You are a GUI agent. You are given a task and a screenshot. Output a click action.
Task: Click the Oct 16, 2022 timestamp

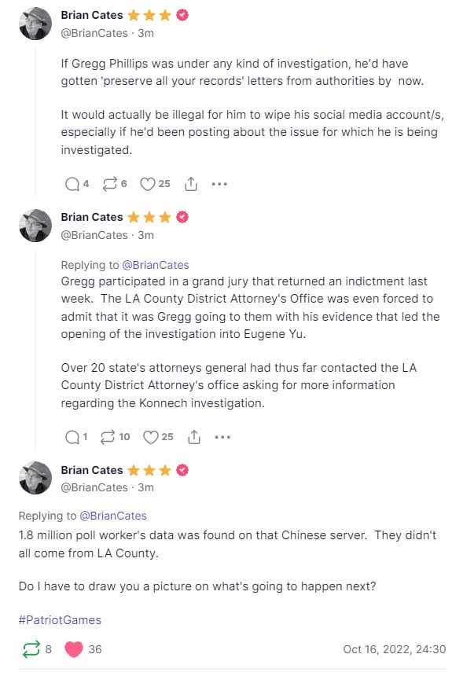[x=394, y=649]
